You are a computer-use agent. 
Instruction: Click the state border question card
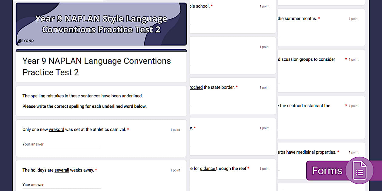click(x=233, y=96)
